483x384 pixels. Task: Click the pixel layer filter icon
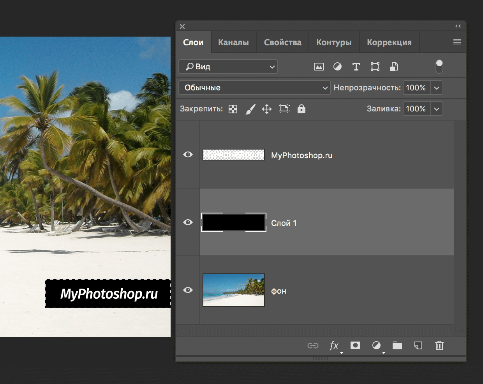319,67
